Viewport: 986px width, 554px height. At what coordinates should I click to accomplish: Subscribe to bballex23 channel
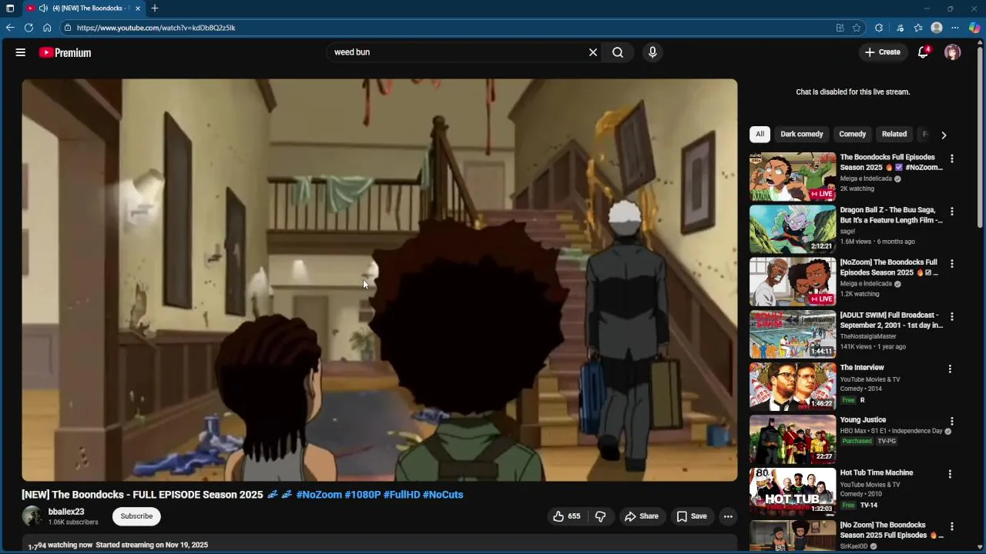(136, 516)
